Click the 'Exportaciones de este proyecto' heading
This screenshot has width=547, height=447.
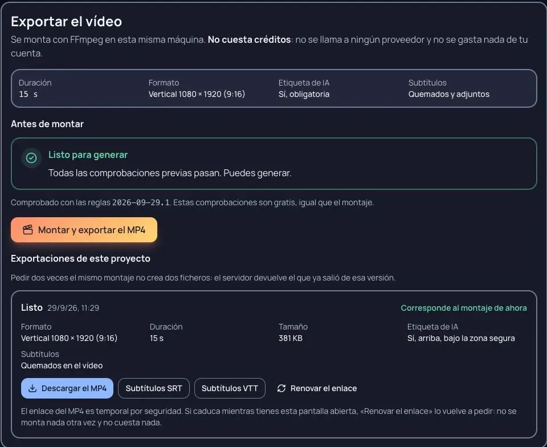click(80, 259)
